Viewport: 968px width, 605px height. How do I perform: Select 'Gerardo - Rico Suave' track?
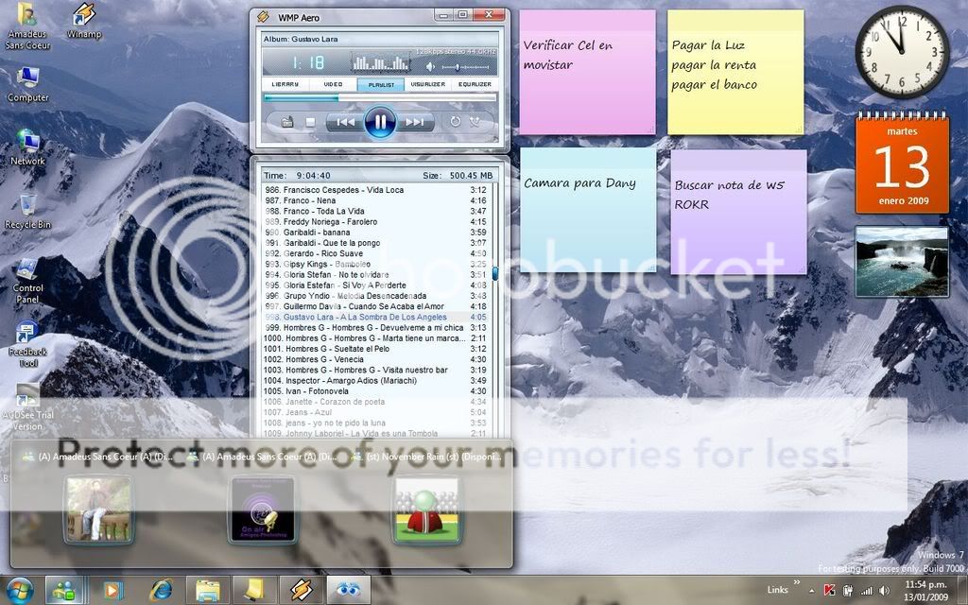click(375, 253)
